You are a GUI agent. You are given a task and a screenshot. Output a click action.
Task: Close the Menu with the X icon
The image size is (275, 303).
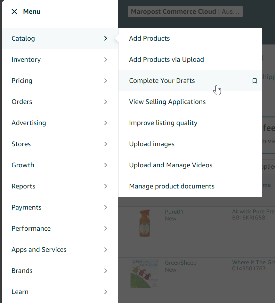14,12
